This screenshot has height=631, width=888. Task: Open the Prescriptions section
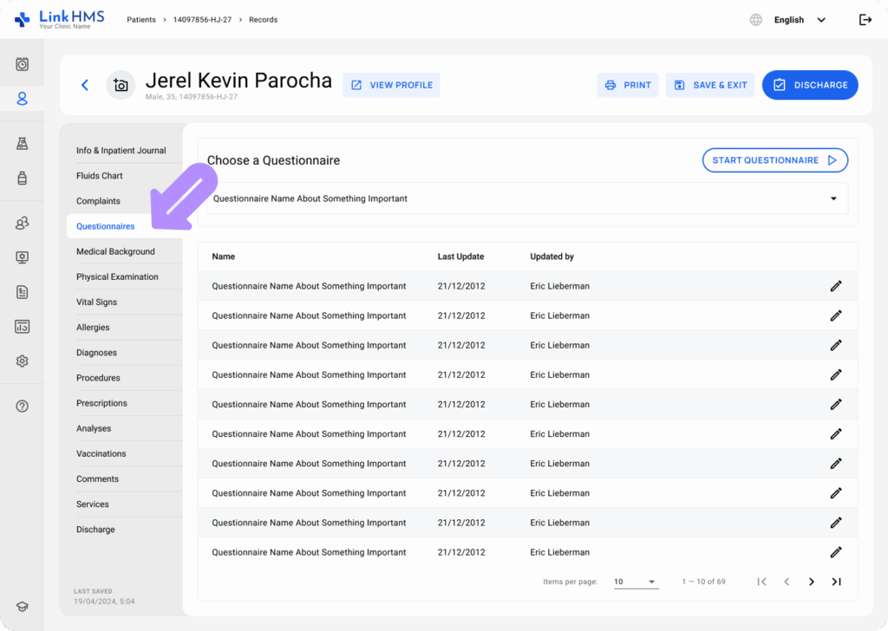(x=101, y=403)
